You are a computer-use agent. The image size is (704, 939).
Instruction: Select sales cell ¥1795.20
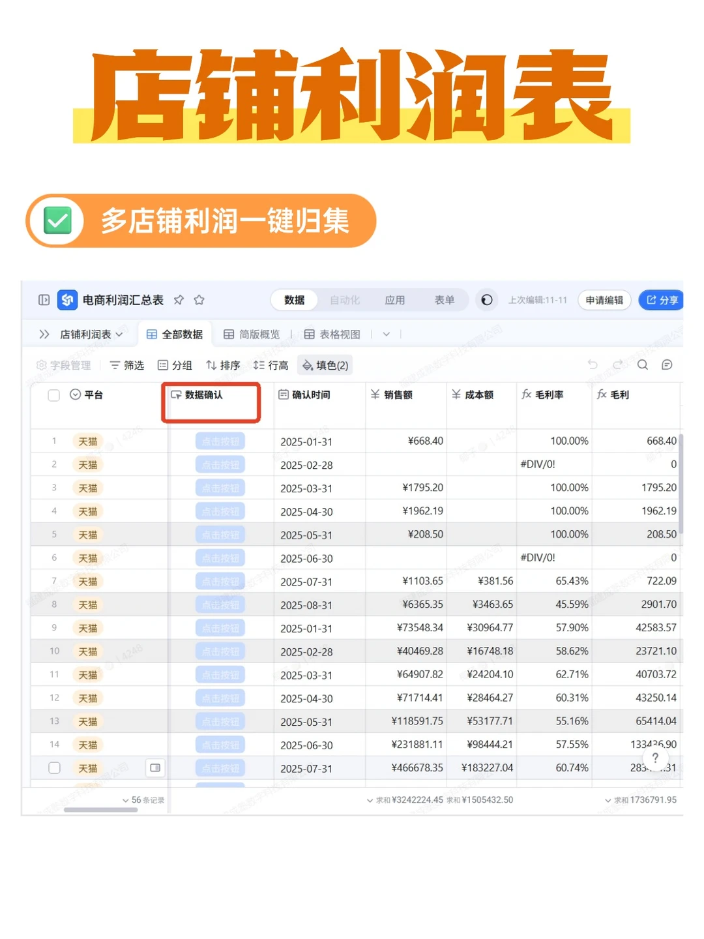point(405,488)
